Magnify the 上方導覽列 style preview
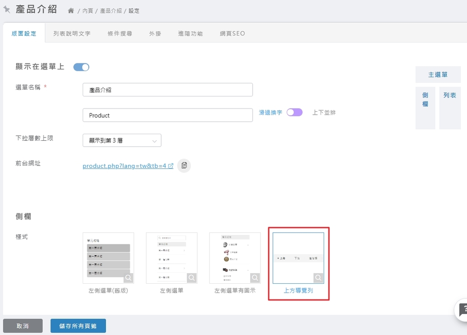The image size is (467, 335). coord(318,278)
